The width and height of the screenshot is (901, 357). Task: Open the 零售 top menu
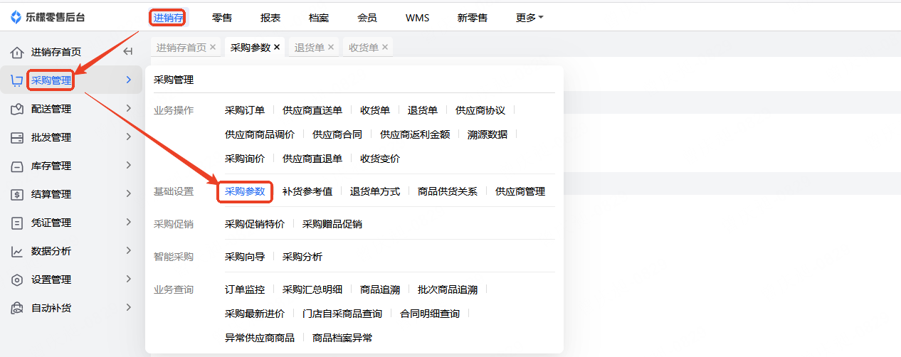tap(222, 18)
